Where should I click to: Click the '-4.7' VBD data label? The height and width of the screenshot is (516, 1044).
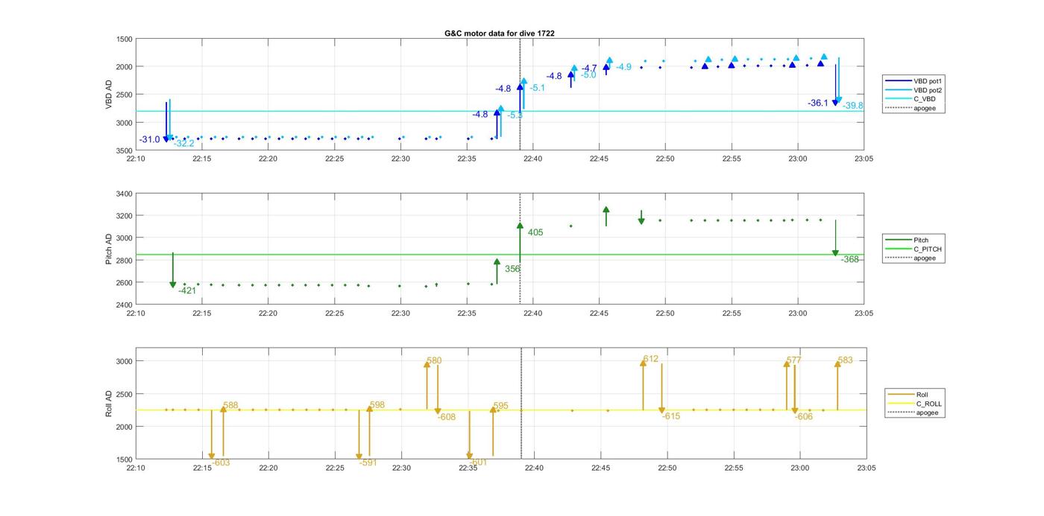(x=589, y=69)
